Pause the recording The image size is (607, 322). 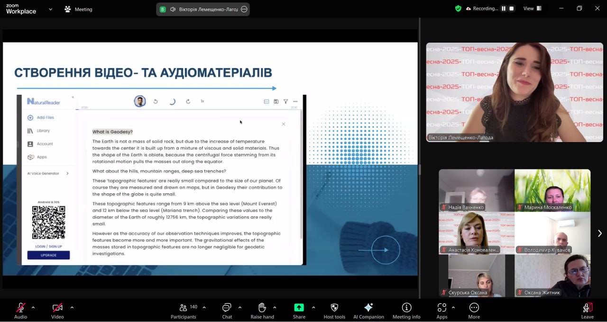click(x=504, y=9)
